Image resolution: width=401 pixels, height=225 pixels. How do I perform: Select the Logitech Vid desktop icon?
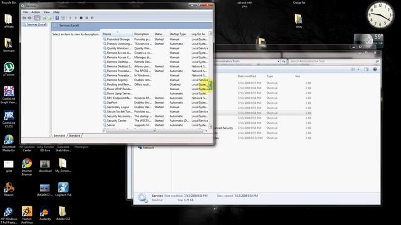point(63,189)
